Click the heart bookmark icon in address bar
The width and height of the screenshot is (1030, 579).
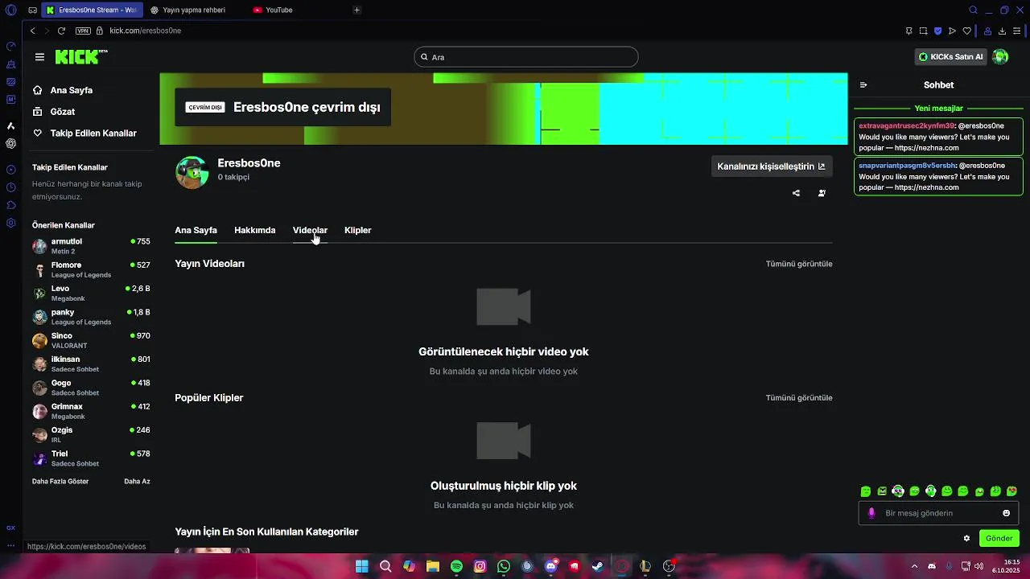click(967, 31)
